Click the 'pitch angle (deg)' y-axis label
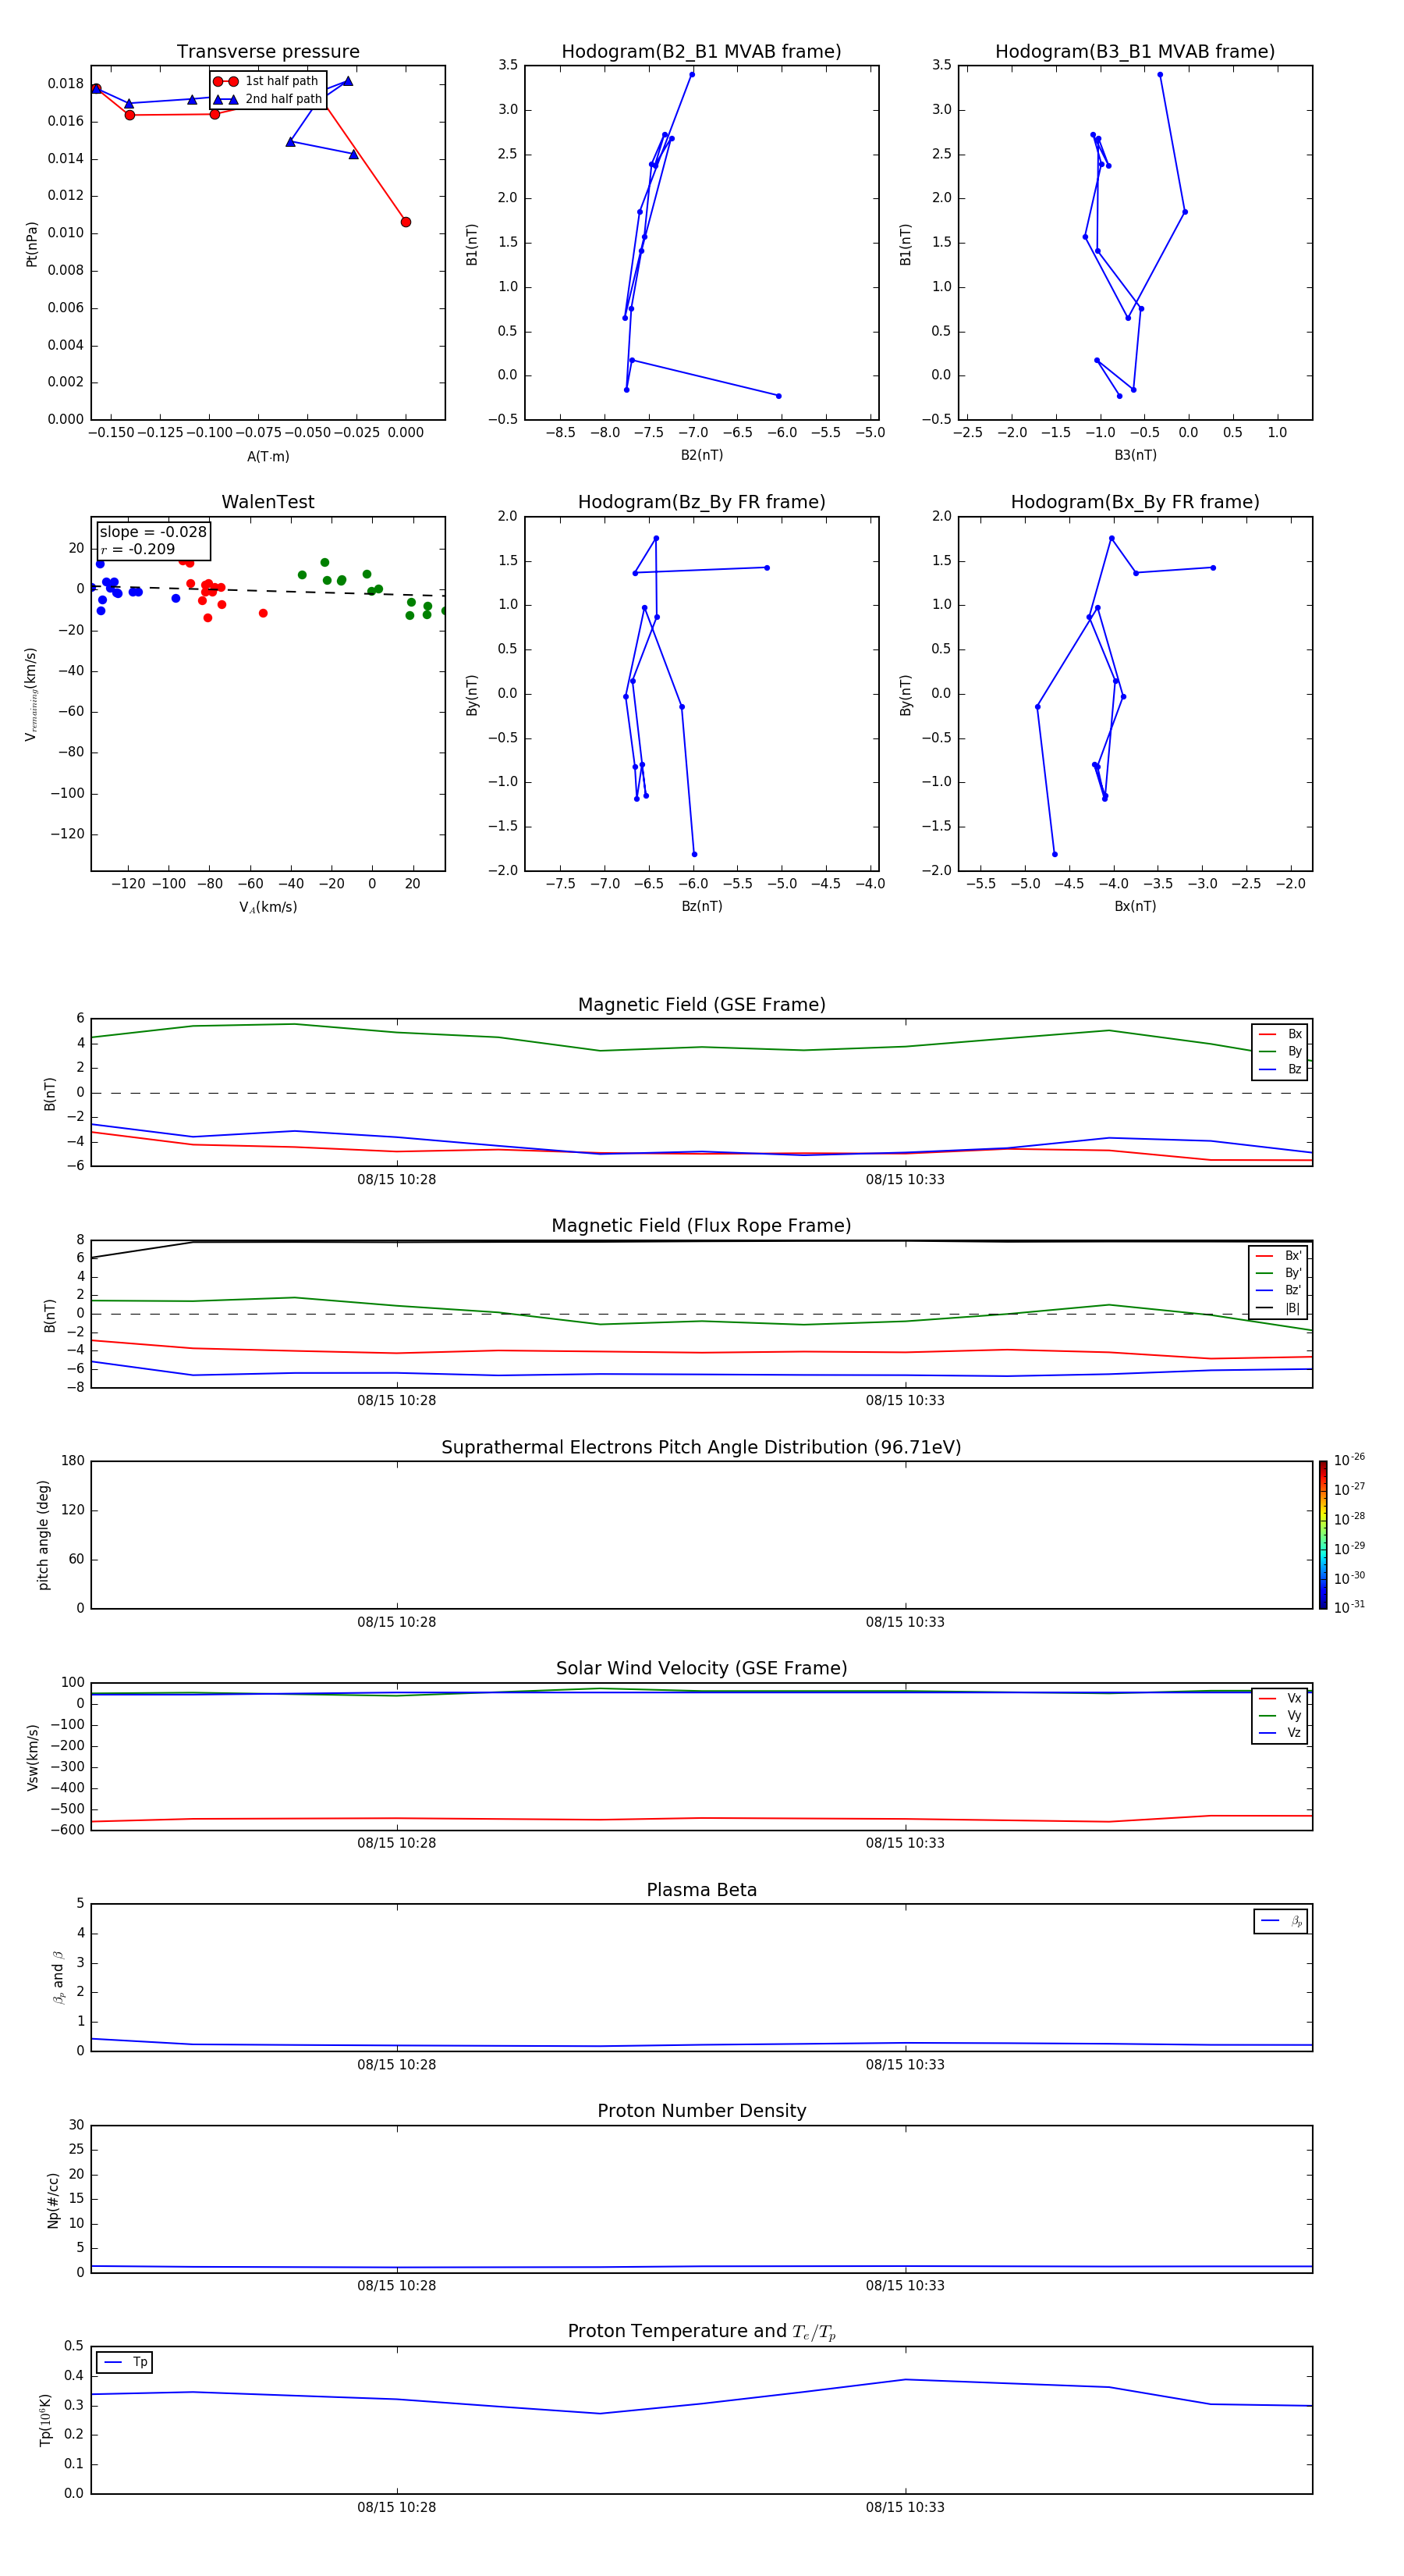 coord(43,1535)
